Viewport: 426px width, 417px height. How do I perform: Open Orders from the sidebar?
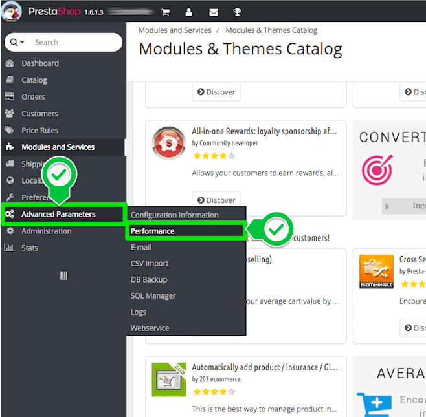tap(34, 97)
